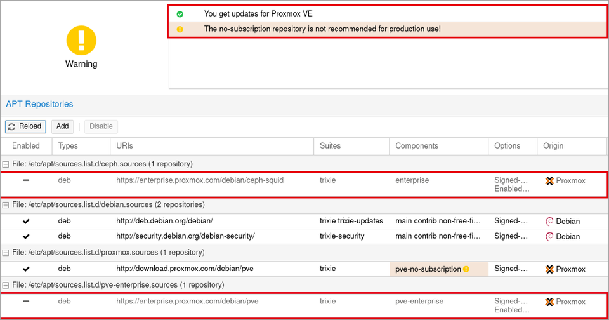Click the warning icon next to pve-no-subscription
This screenshot has height=320, width=609.
click(x=466, y=269)
